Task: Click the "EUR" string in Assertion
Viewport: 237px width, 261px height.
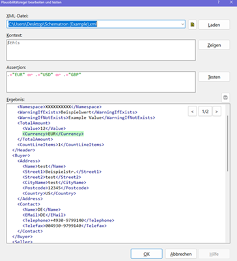Action: 19,74
